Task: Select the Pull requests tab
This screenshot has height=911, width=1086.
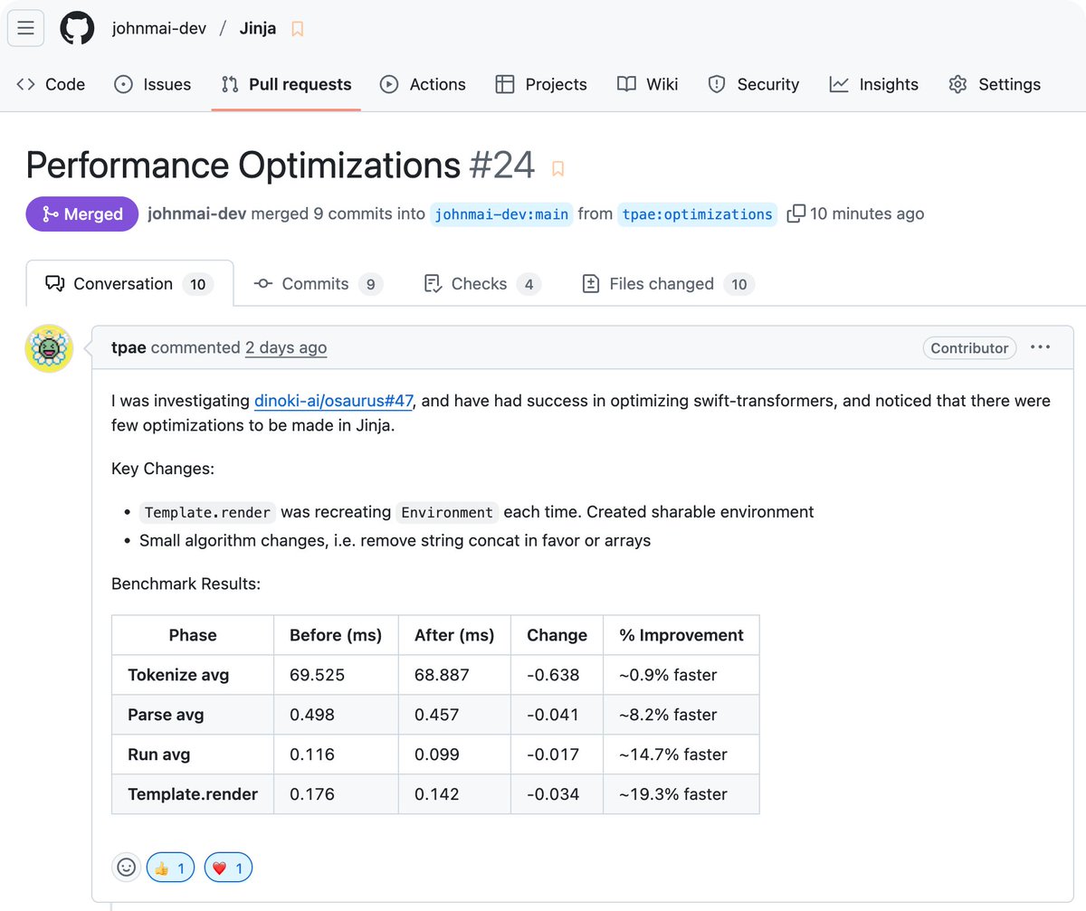Action: pyautogui.click(x=286, y=84)
